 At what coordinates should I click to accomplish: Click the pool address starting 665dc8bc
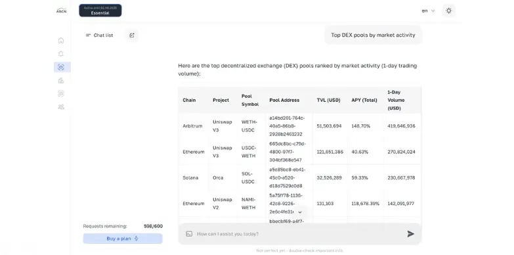click(x=288, y=152)
